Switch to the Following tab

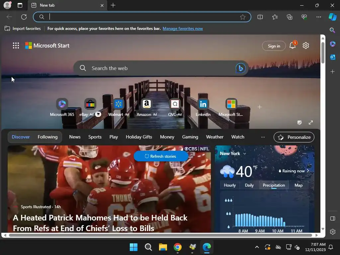pyautogui.click(x=47, y=137)
